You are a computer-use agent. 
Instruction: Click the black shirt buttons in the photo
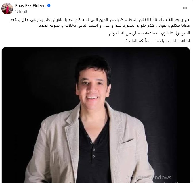point(92,146)
